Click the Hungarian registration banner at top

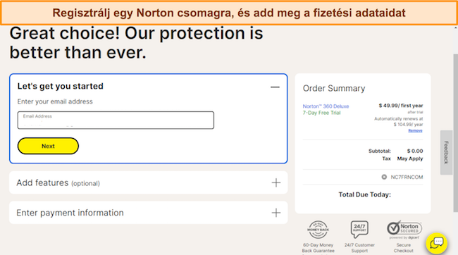(x=229, y=13)
